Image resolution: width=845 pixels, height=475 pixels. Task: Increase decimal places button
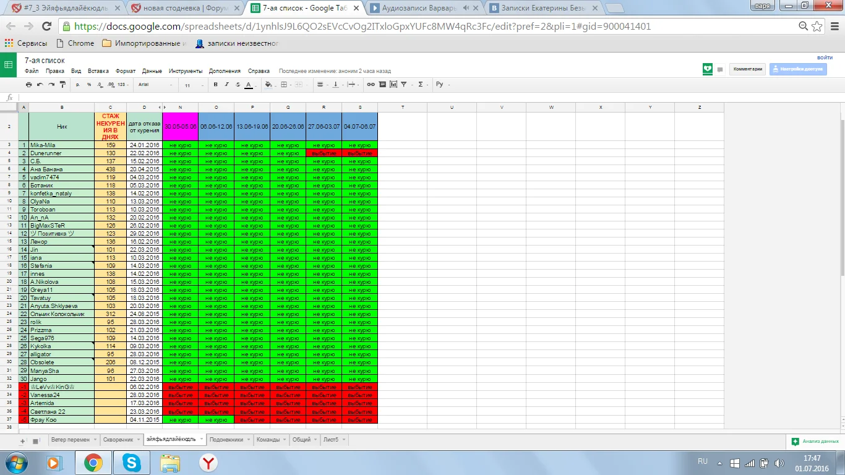111,84
